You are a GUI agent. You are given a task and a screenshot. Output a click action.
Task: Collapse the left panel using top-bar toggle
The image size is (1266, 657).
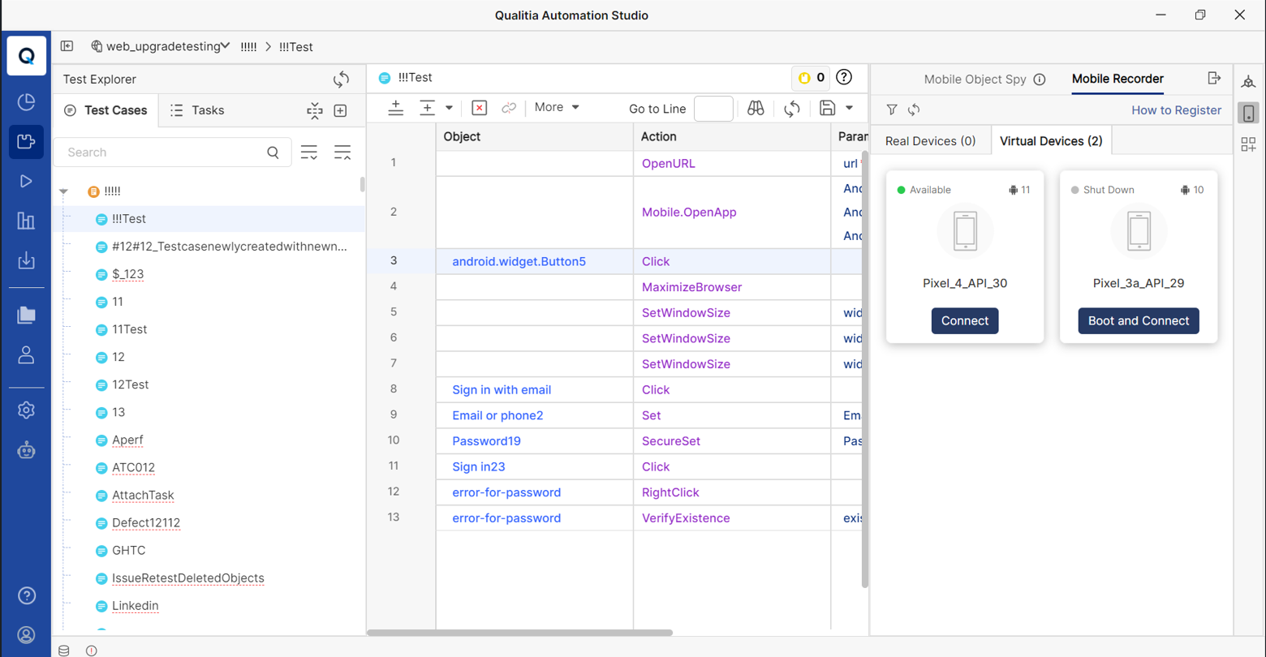67,46
